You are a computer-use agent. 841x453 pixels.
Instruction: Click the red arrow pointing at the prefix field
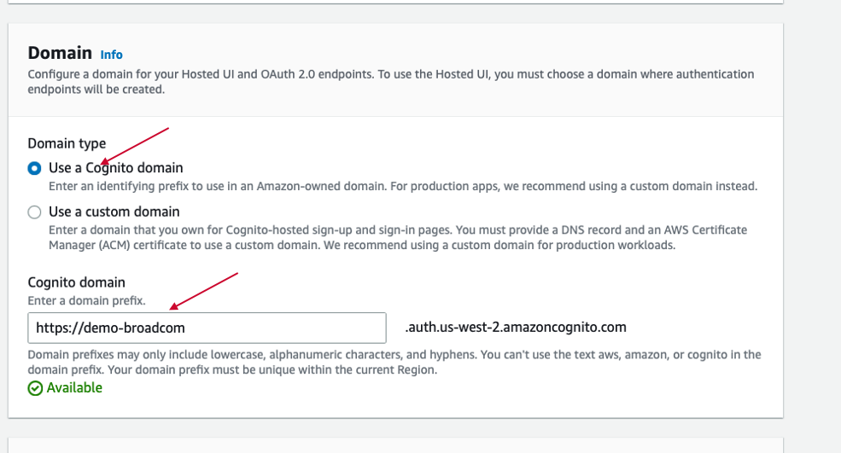(x=204, y=291)
